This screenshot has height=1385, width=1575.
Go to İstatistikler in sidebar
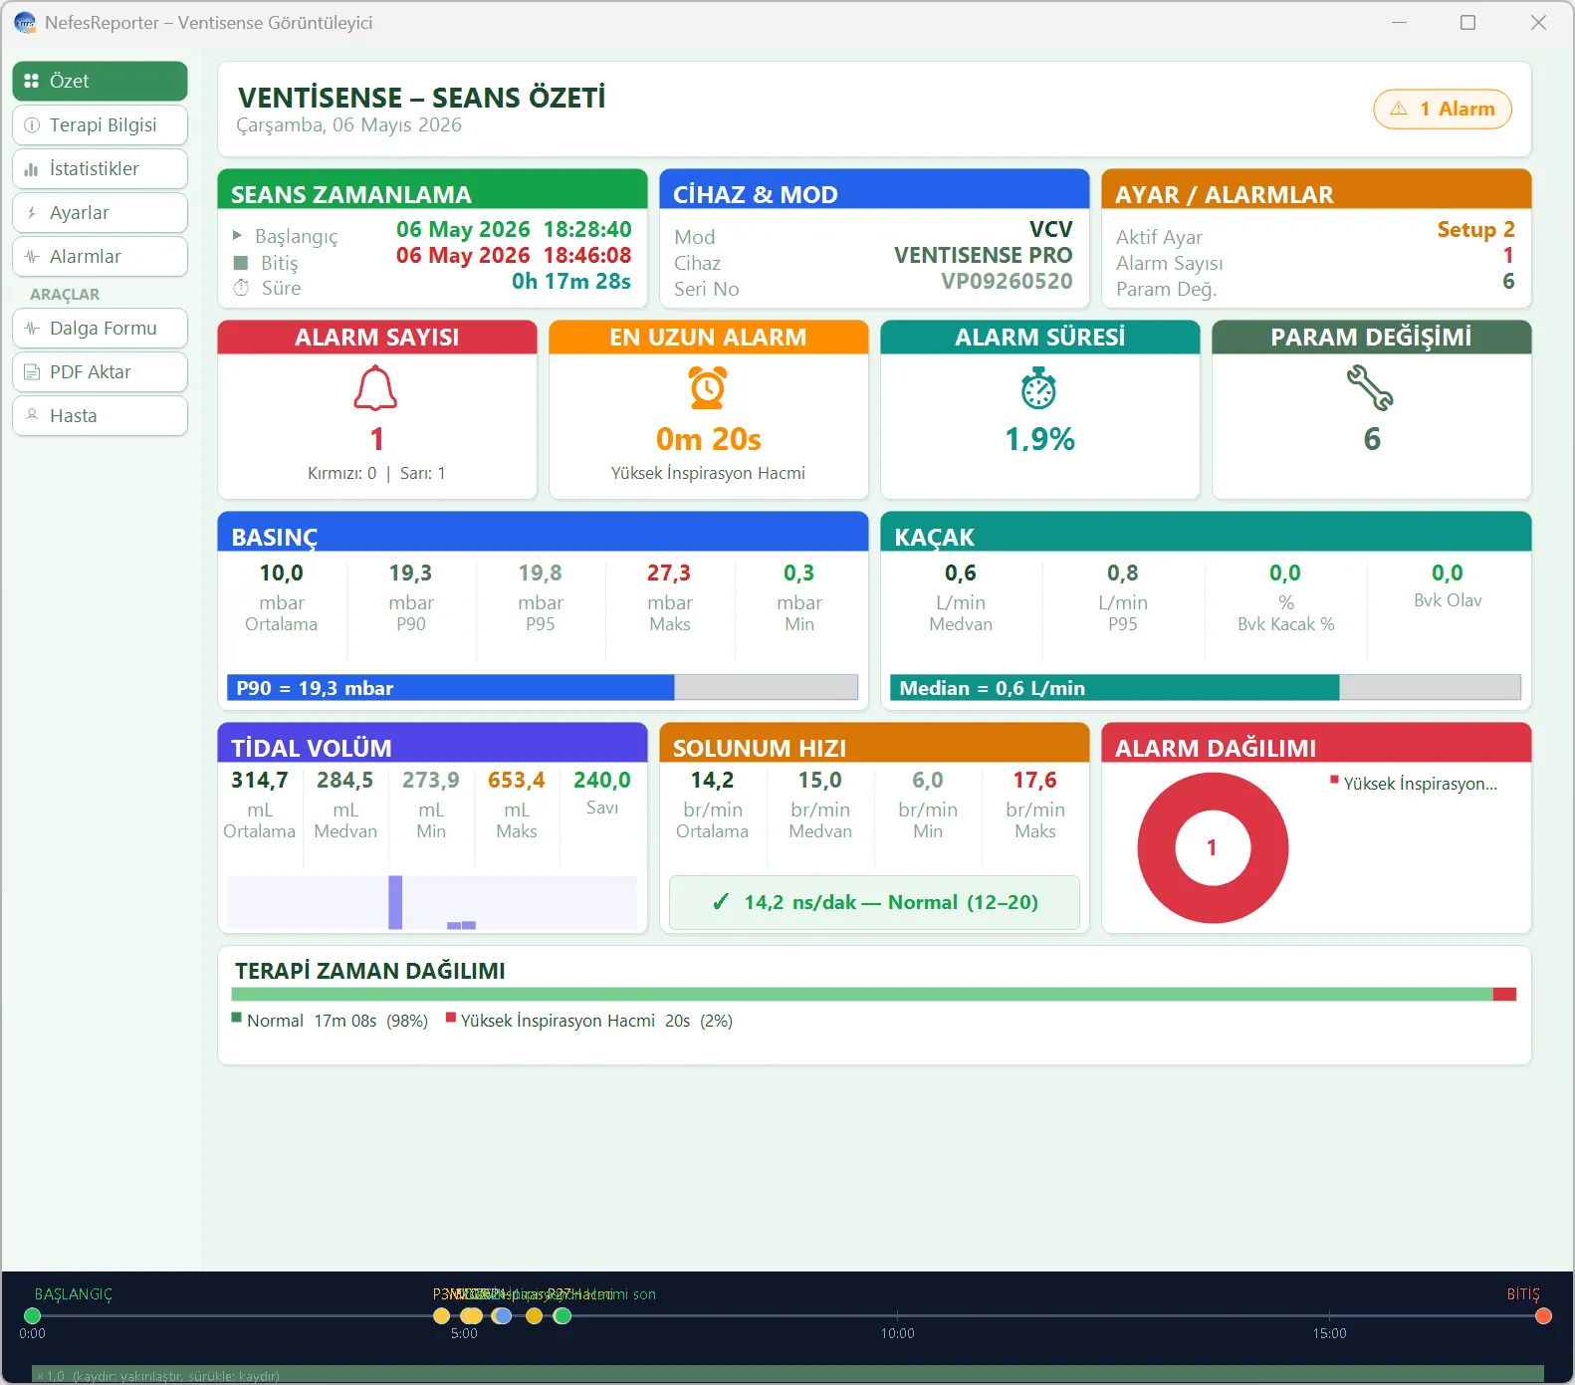click(100, 168)
